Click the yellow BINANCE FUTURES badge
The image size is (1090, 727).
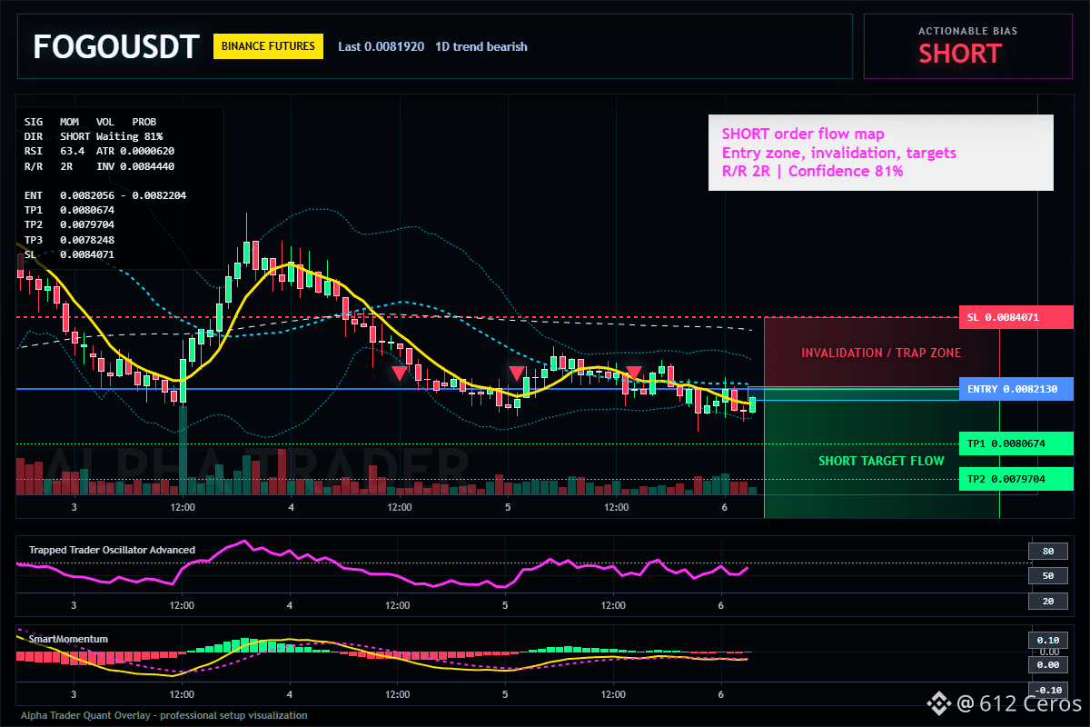[x=269, y=46]
